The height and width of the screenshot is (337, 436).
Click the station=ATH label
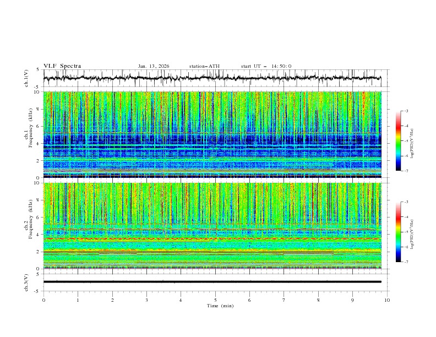pos(204,66)
